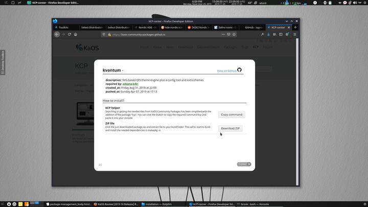Open the Firefox hamburger menu
This screenshot has width=368, height=207.
coord(295,35)
